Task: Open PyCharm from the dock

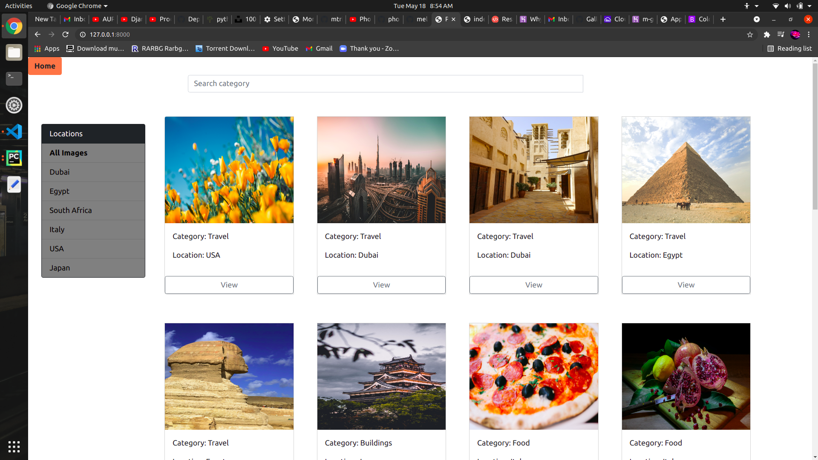Action: tap(14, 158)
